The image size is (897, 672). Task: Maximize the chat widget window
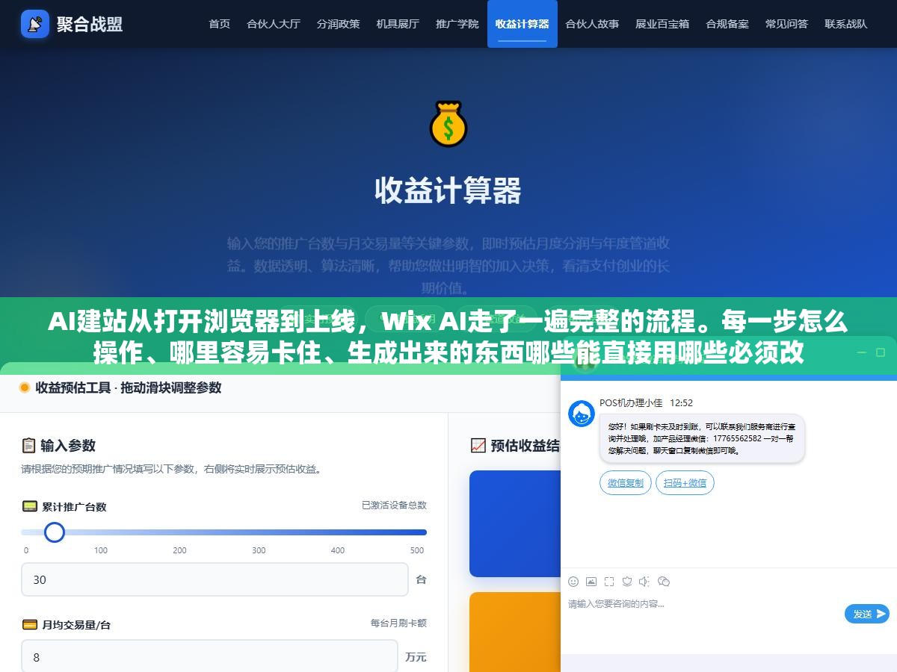pos(881,352)
